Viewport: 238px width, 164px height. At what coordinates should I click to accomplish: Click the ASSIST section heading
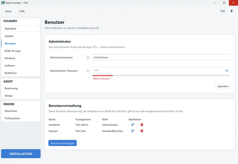pos(8,81)
